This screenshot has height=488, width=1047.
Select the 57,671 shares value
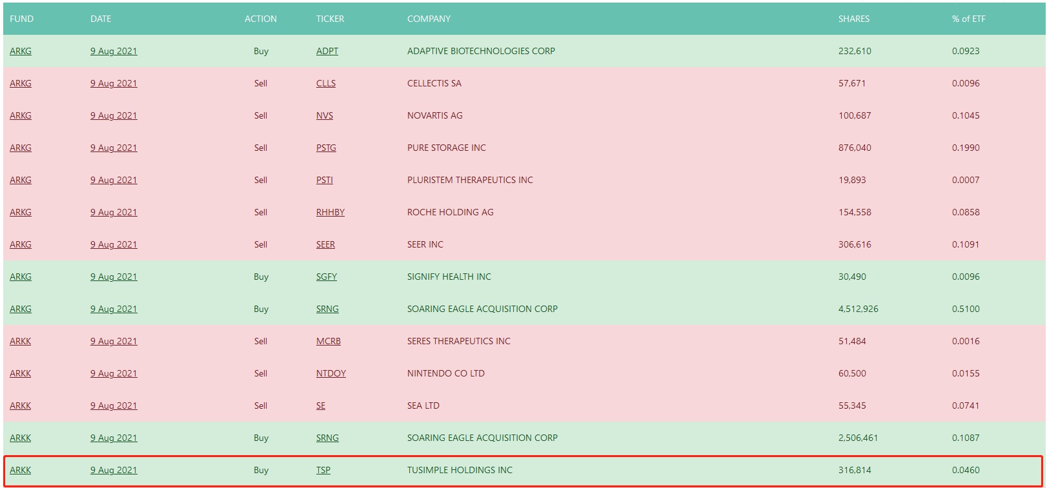point(852,83)
